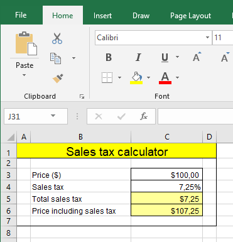Apply yellow fill color bucket
The width and height of the screenshot is (233, 242).
[x=136, y=78]
